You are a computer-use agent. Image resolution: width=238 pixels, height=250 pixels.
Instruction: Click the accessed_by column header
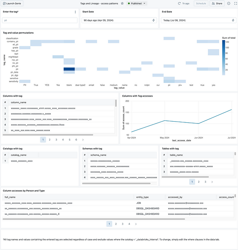click(175, 197)
